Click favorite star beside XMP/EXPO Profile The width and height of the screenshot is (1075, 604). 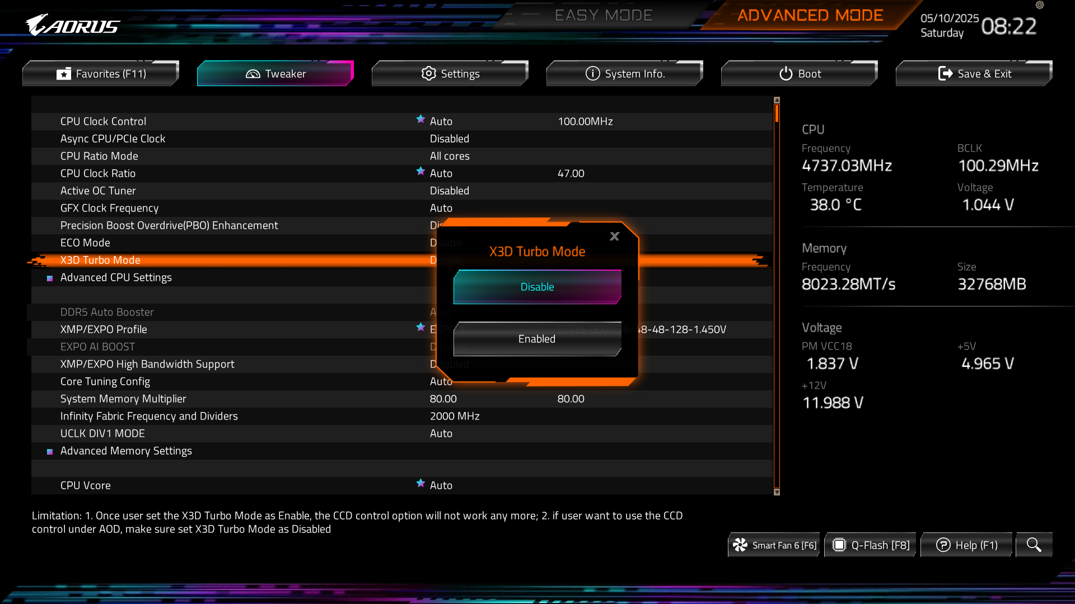420,327
